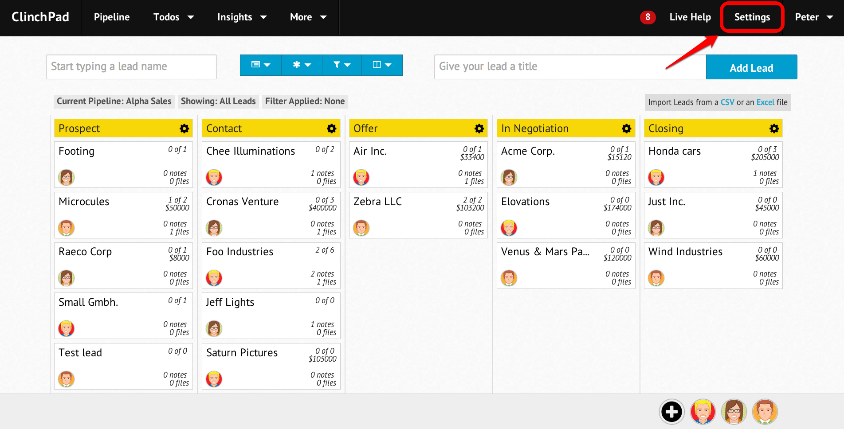Open the Contact stage gear settings
Viewport: 844px width, 429px height.
point(331,129)
